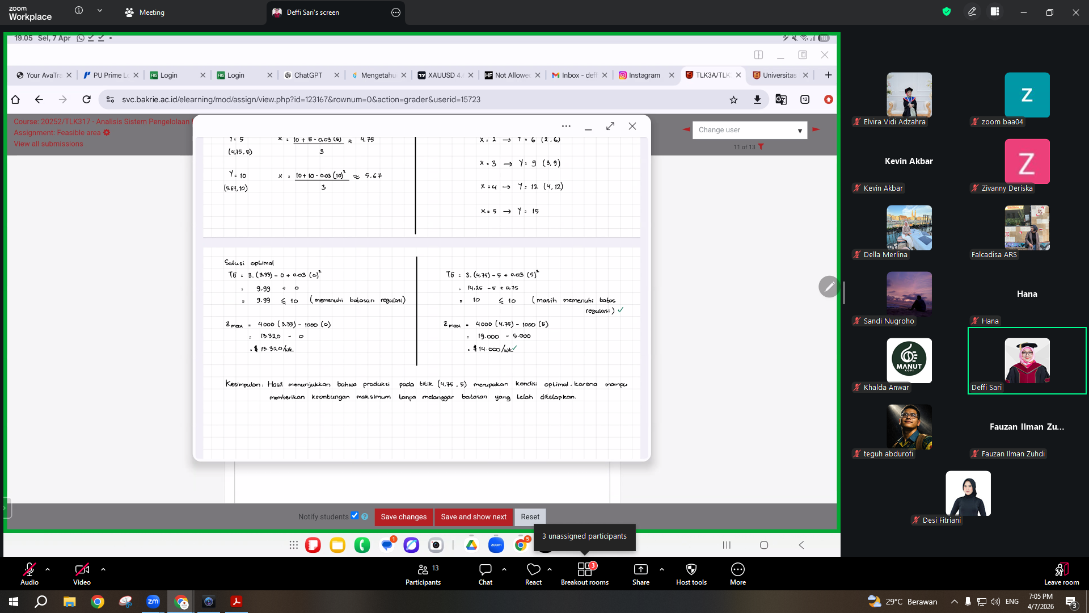The width and height of the screenshot is (1089, 613).
Task: Click the browser home icon
Action: click(15, 99)
